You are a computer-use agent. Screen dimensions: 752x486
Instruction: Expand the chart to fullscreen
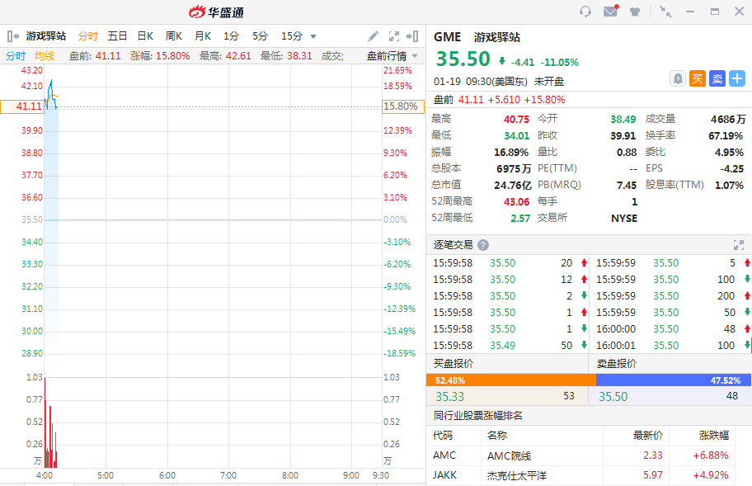[x=393, y=36]
